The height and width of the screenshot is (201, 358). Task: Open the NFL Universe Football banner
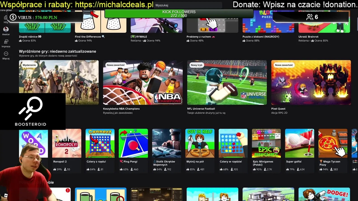[227, 83]
